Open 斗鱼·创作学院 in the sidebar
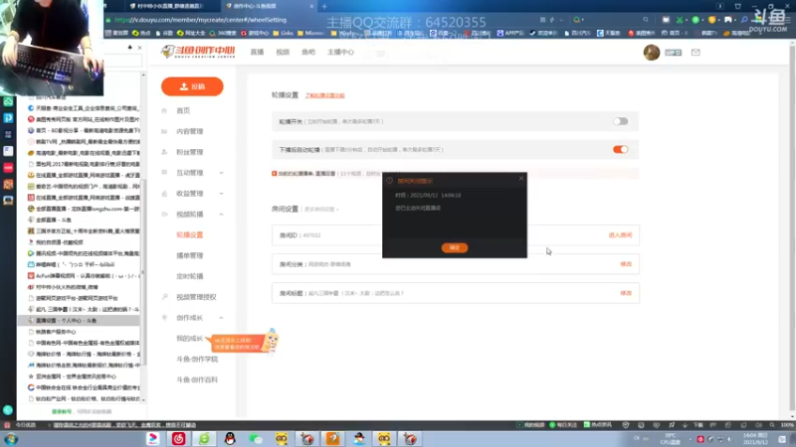The width and height of the screenshot is (796, 447). 197,359
